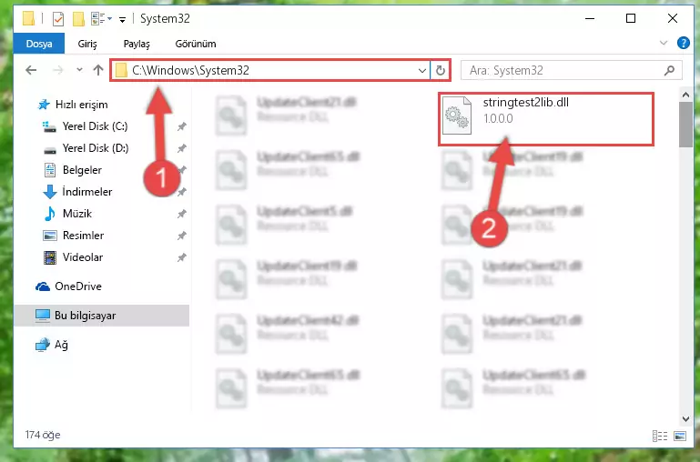The height and width of the screenshot is (462, 700).
Task: Open Explorer help question mark icon
Action: click(683, 43)
